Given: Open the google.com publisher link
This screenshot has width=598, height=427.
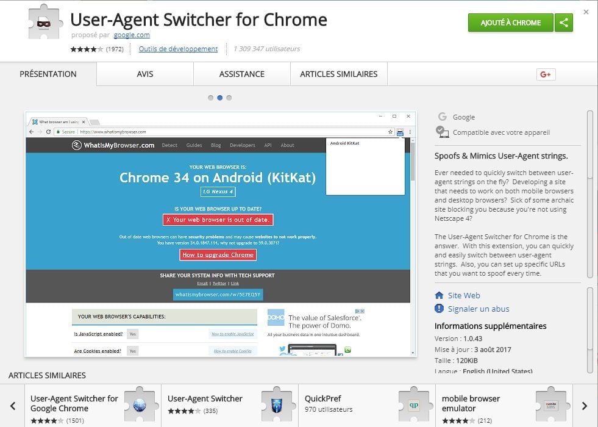Looking at the screenshot, I should pos(132,35).
